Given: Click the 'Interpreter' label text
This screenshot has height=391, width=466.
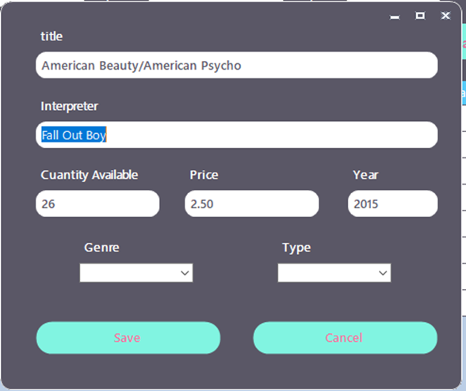Looking at the screenshot, I should click(x=69, y=107).
